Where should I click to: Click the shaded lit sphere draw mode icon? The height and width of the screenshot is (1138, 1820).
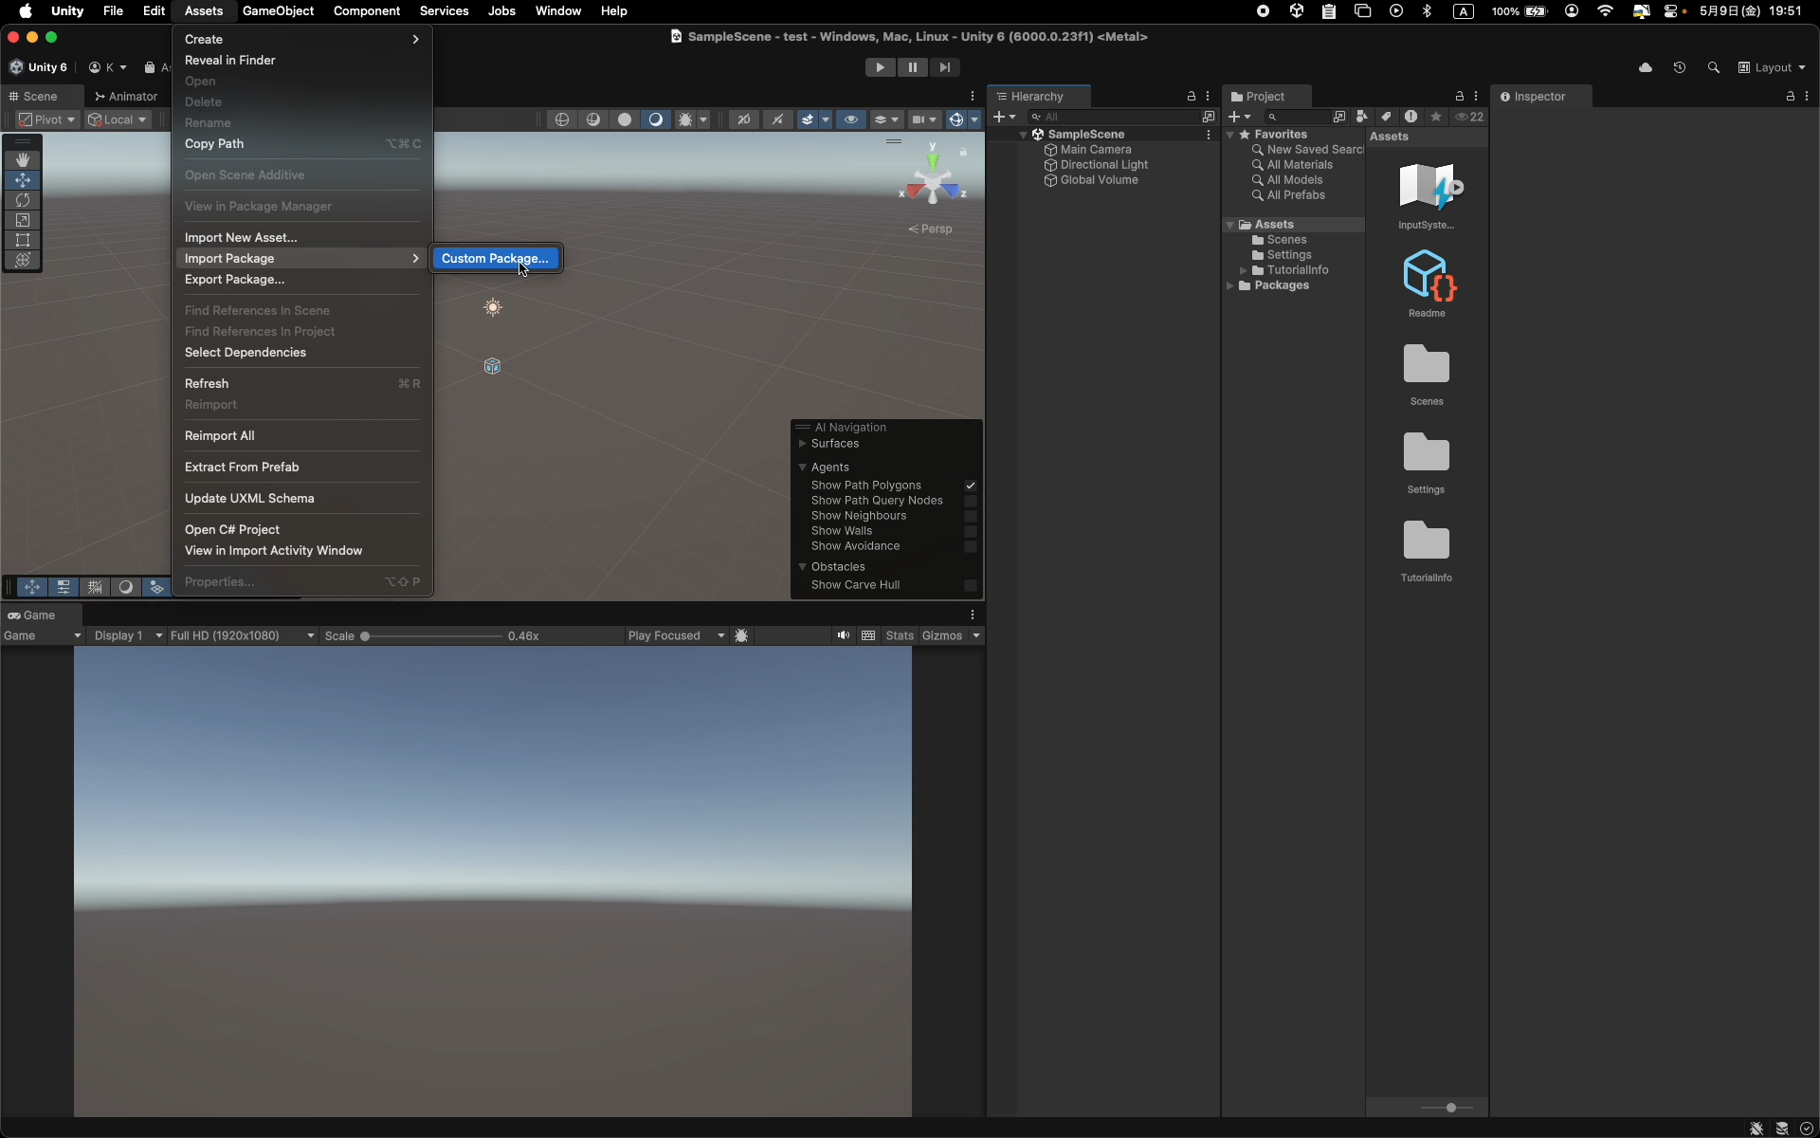(x=655, y=119)
